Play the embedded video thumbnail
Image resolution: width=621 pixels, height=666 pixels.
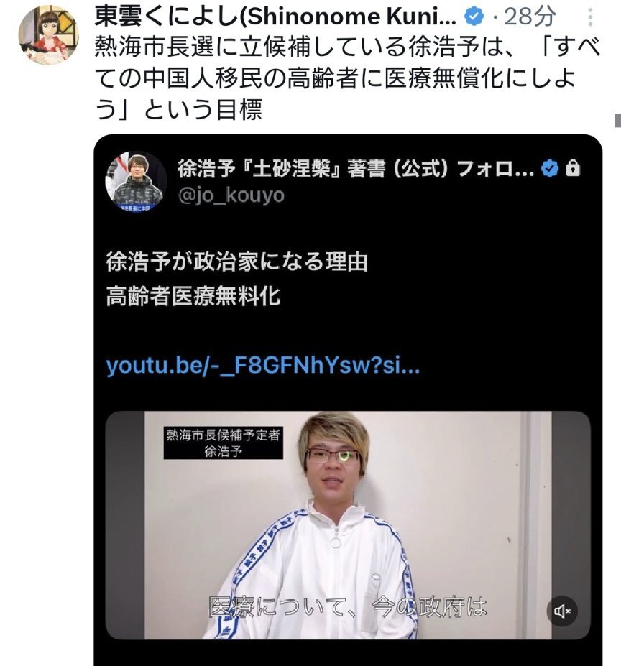348,525
